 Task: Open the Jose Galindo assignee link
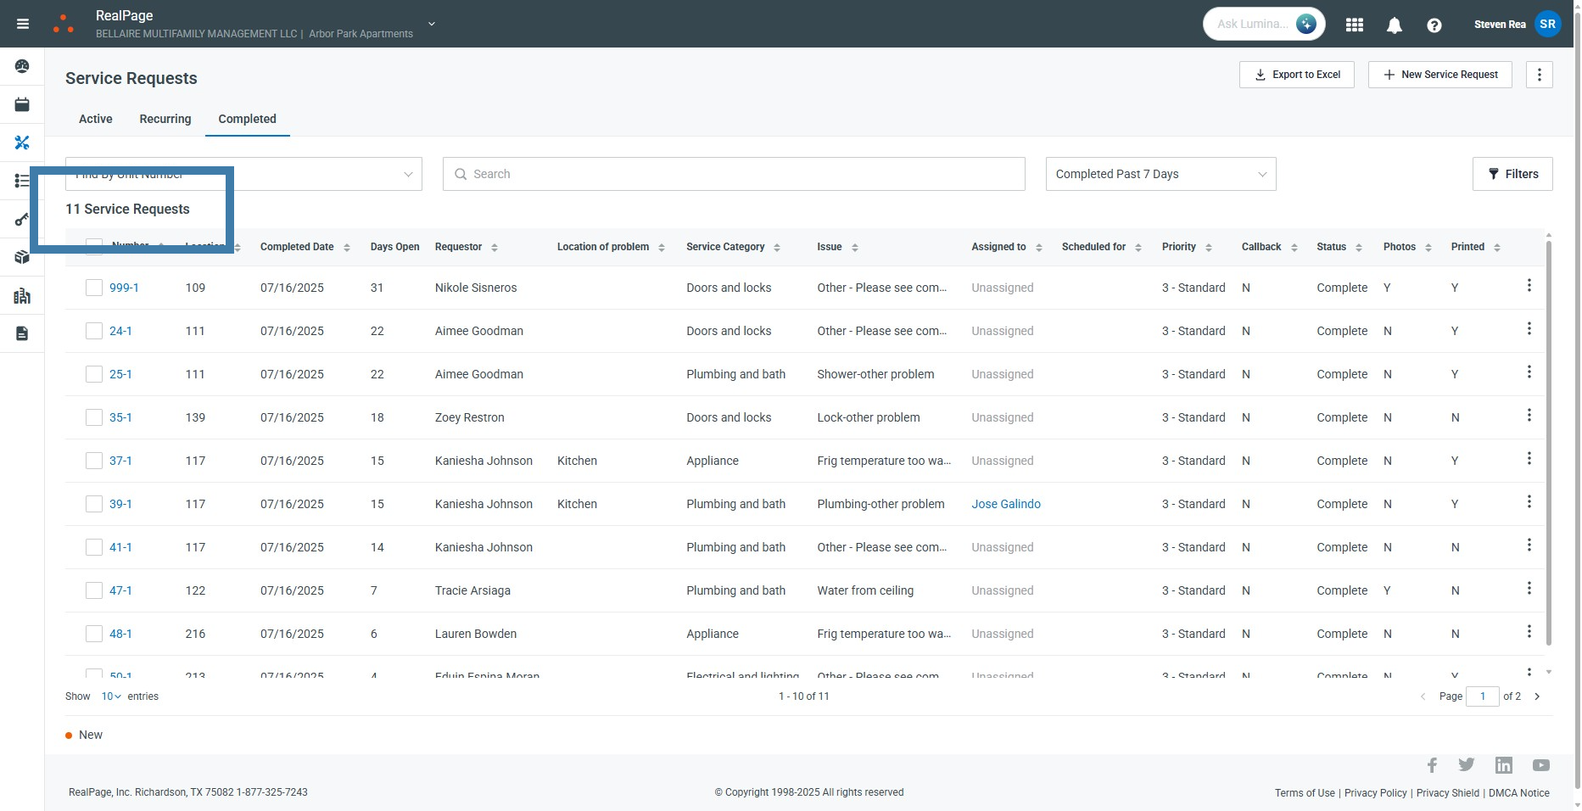[1005, 504]
